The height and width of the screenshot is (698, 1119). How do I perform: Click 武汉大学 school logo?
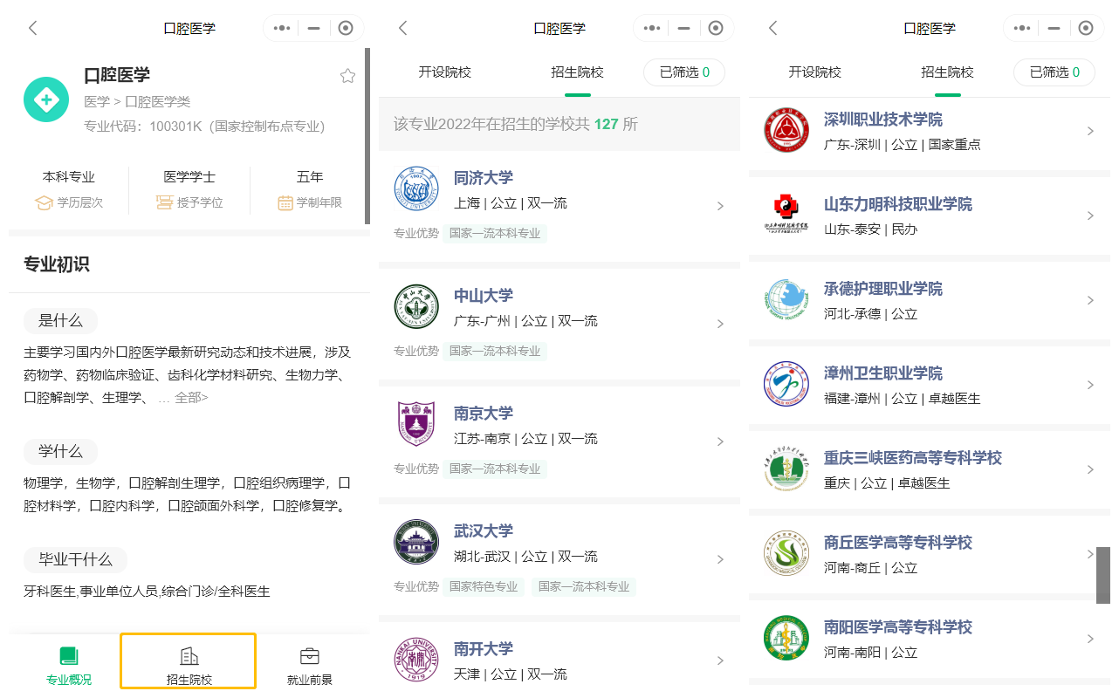tap(416, 542)
